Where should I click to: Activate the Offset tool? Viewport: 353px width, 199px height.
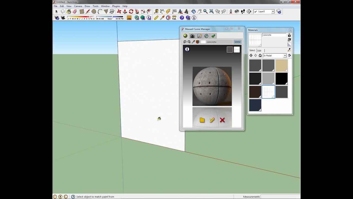(x=149, y=12)
